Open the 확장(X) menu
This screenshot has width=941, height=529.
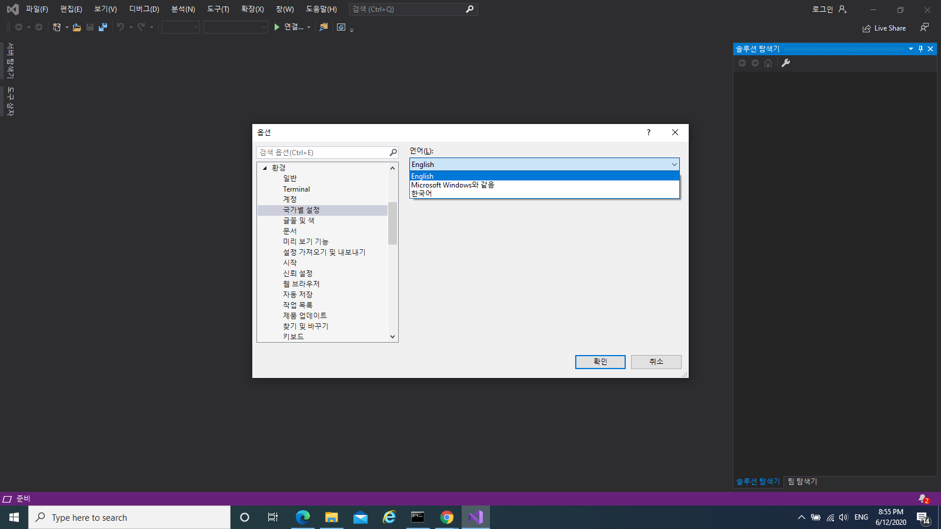(x=252, y=9)
